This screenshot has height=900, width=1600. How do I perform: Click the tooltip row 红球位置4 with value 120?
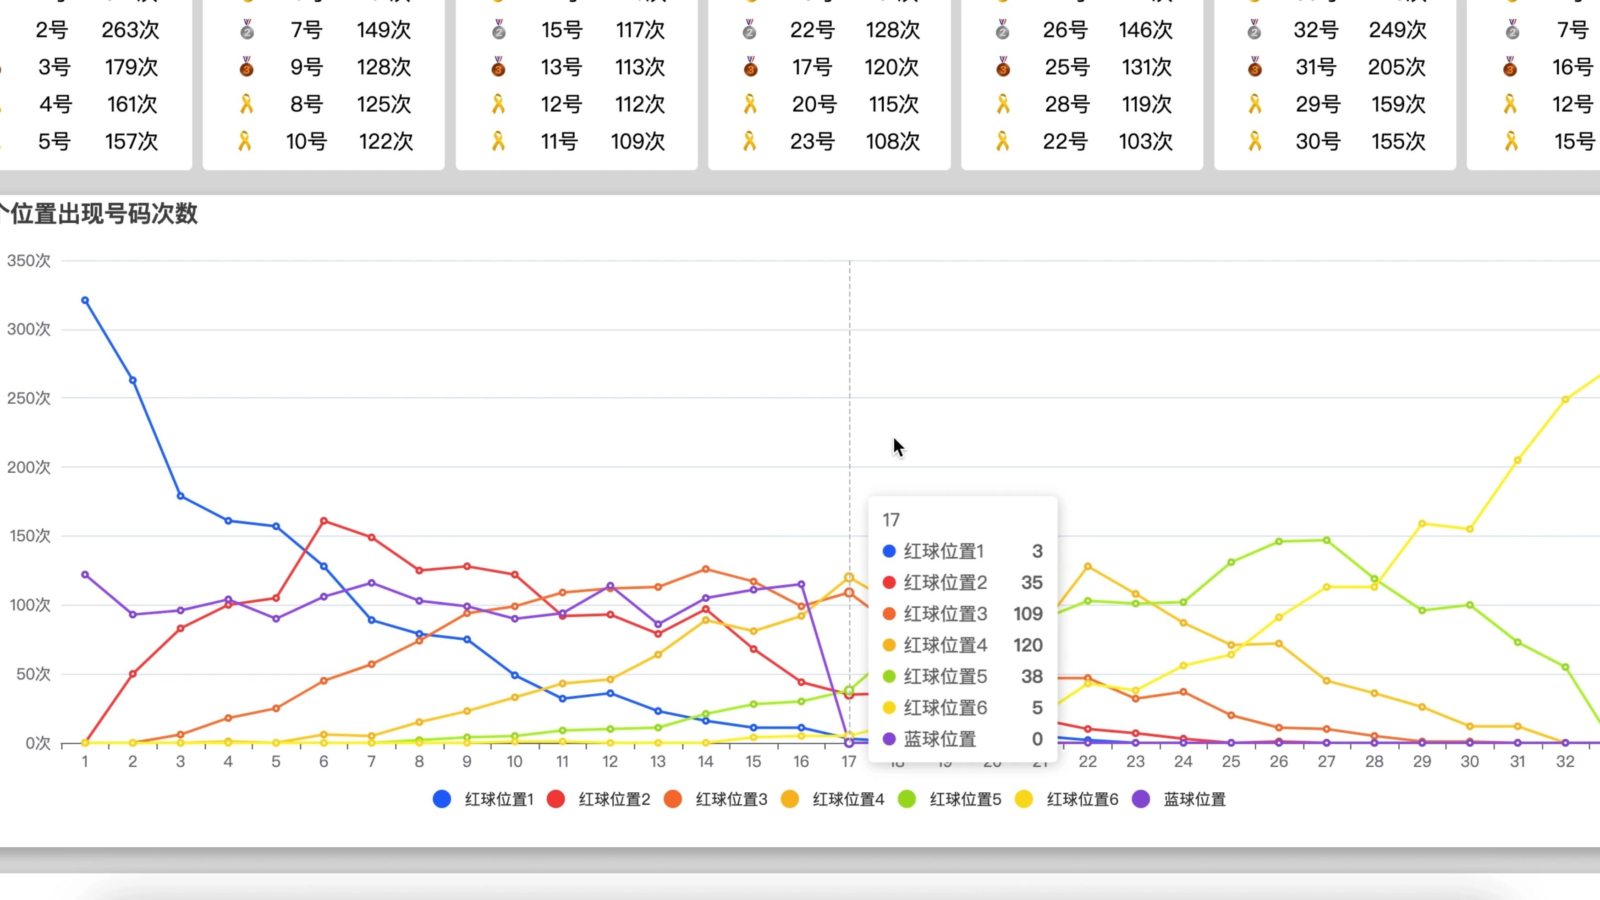pyautogui.click(x=963, y=645)
